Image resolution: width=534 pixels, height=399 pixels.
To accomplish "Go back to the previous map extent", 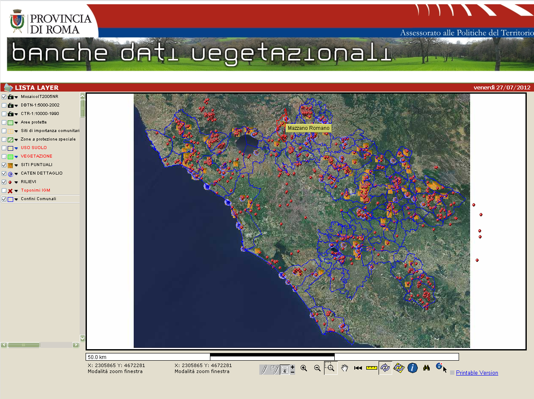I will (x=358, y=368).
